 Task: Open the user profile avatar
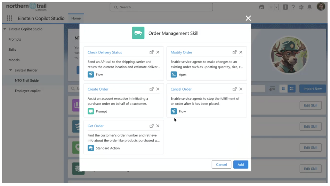321,7
